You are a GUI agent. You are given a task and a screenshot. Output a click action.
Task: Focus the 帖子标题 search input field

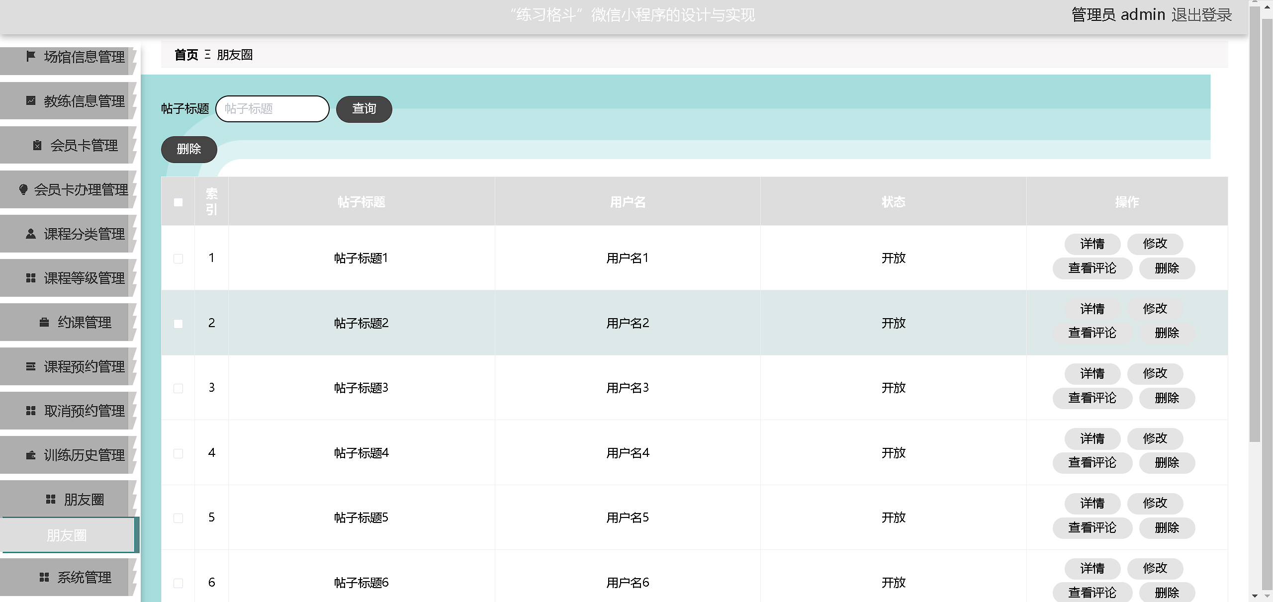point(273,109)
